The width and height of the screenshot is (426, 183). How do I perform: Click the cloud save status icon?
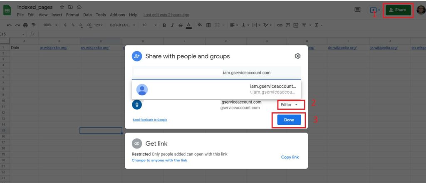pos(79,7)
